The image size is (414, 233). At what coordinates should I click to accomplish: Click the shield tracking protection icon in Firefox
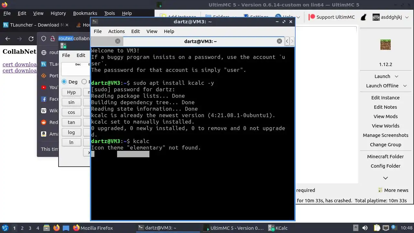point(44,39)
